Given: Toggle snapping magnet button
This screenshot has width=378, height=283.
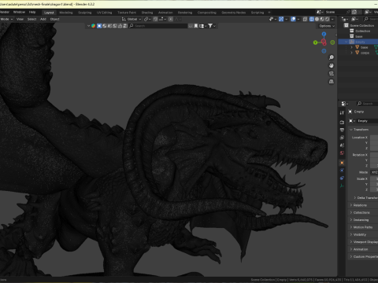Looking at the screenshot, I should tap(155, 19).
